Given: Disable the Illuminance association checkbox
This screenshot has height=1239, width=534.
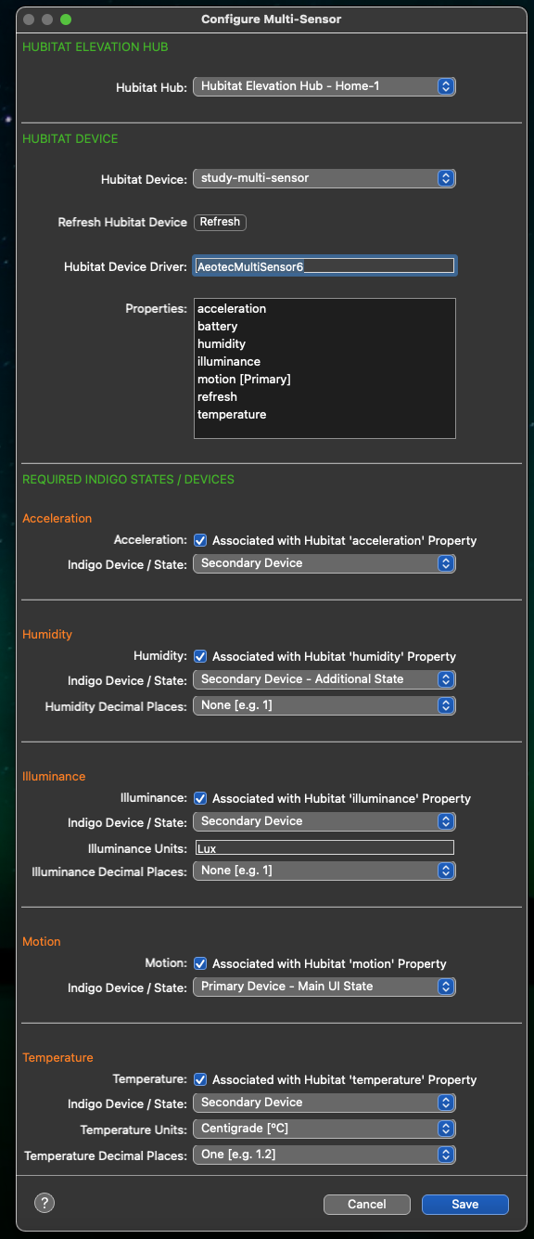Looking at the screenshot, I should click(200, 798).
